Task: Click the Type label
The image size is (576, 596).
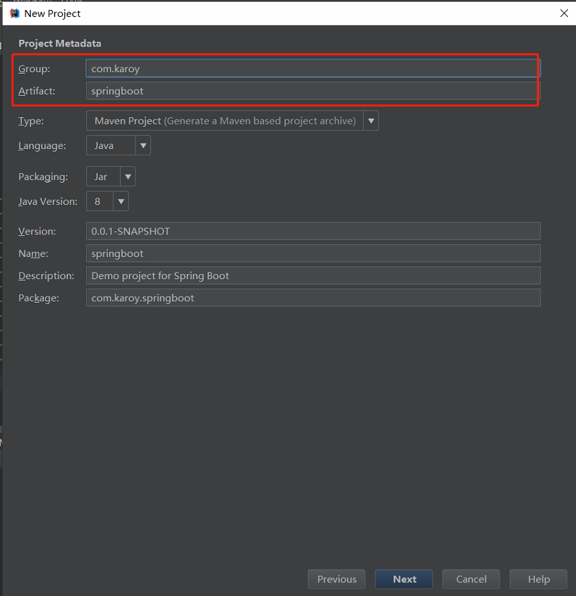Action: [x=31, y=121]
